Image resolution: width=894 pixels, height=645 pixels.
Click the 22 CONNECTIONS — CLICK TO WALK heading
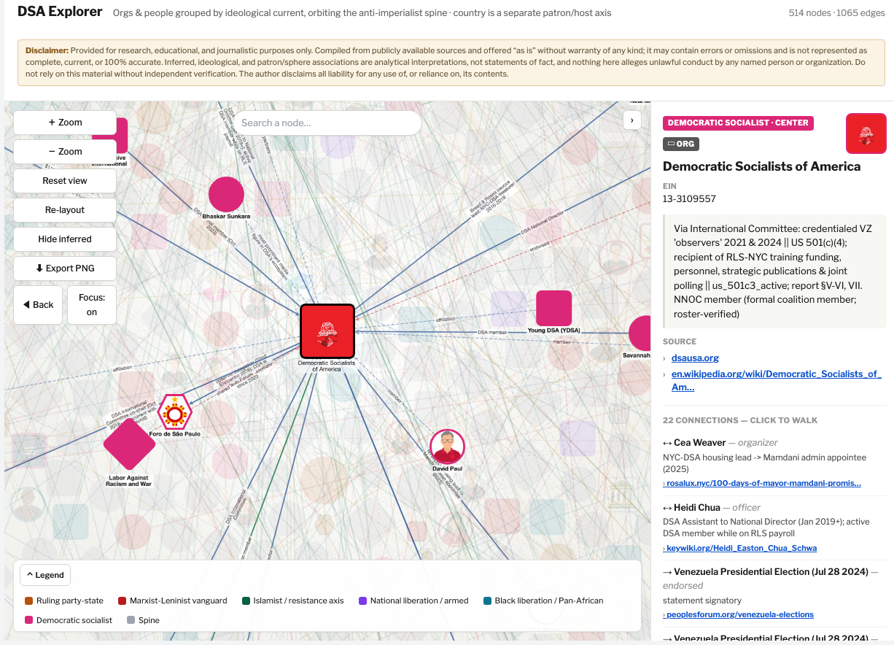pyautogui.click(x=740, y=420)
